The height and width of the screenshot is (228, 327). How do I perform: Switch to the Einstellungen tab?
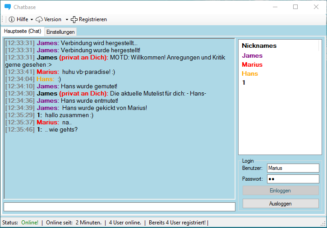click(60, 32)
